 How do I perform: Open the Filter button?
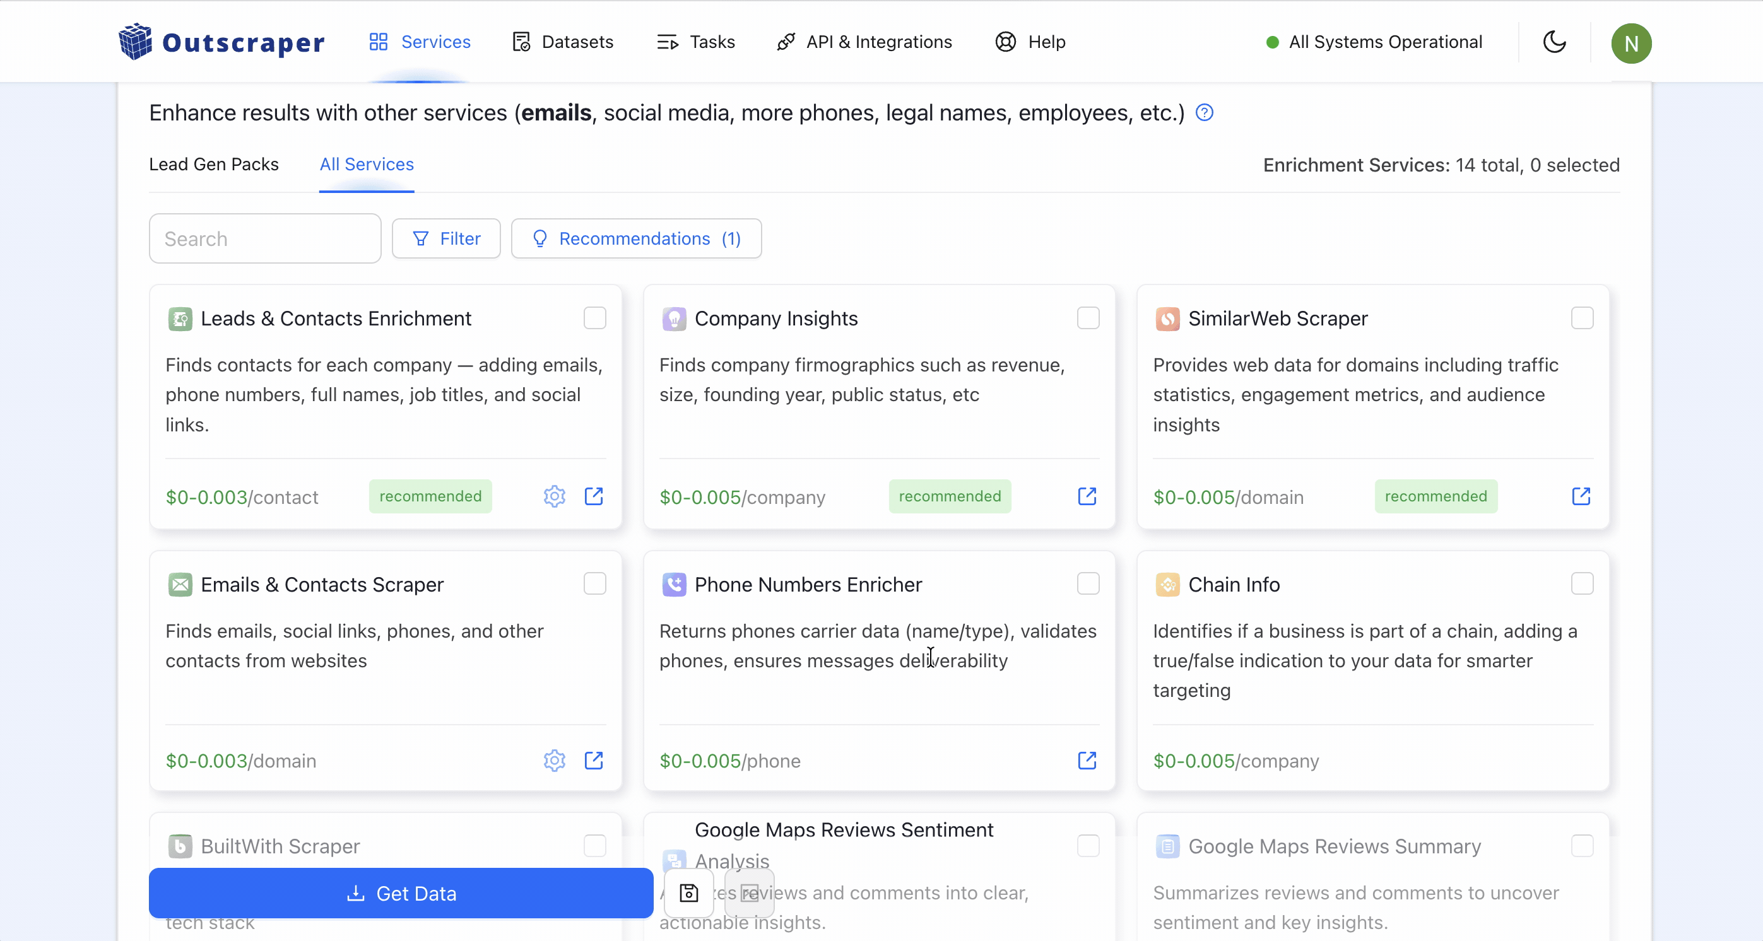click(446, 238)
